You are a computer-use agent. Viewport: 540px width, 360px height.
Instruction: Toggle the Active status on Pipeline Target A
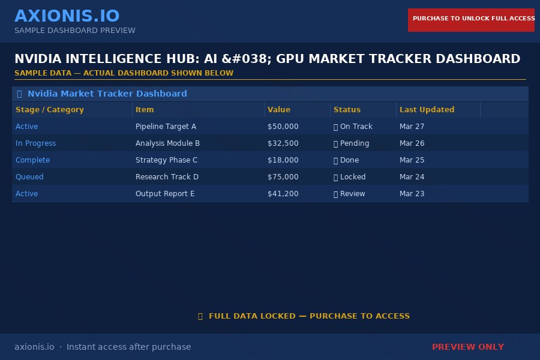click(x=26, y=127)
